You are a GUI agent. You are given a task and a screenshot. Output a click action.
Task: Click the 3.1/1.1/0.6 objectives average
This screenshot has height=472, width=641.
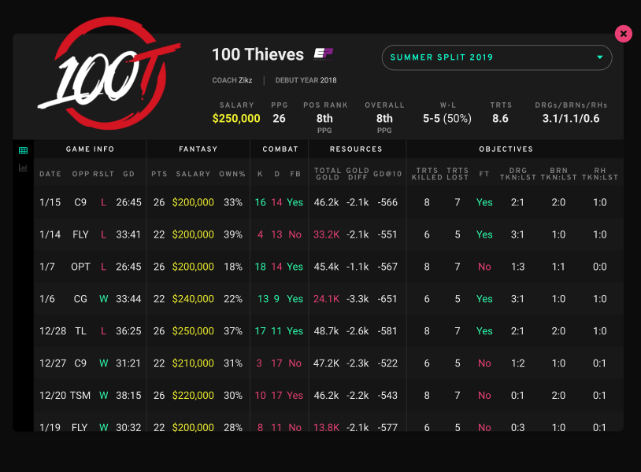[x=571, y=119]
